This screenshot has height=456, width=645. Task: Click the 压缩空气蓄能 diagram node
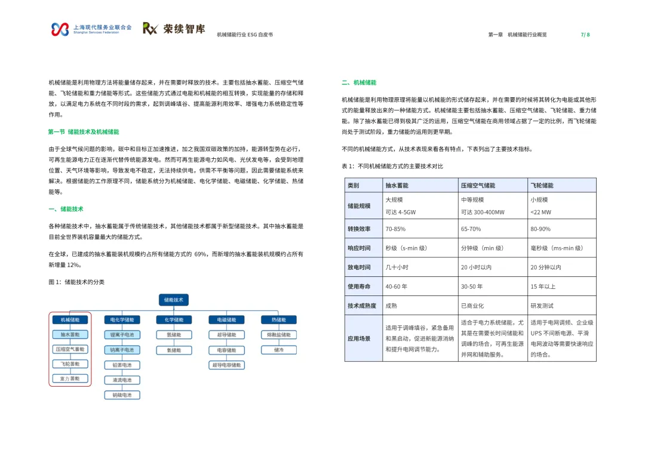point(70,350)
